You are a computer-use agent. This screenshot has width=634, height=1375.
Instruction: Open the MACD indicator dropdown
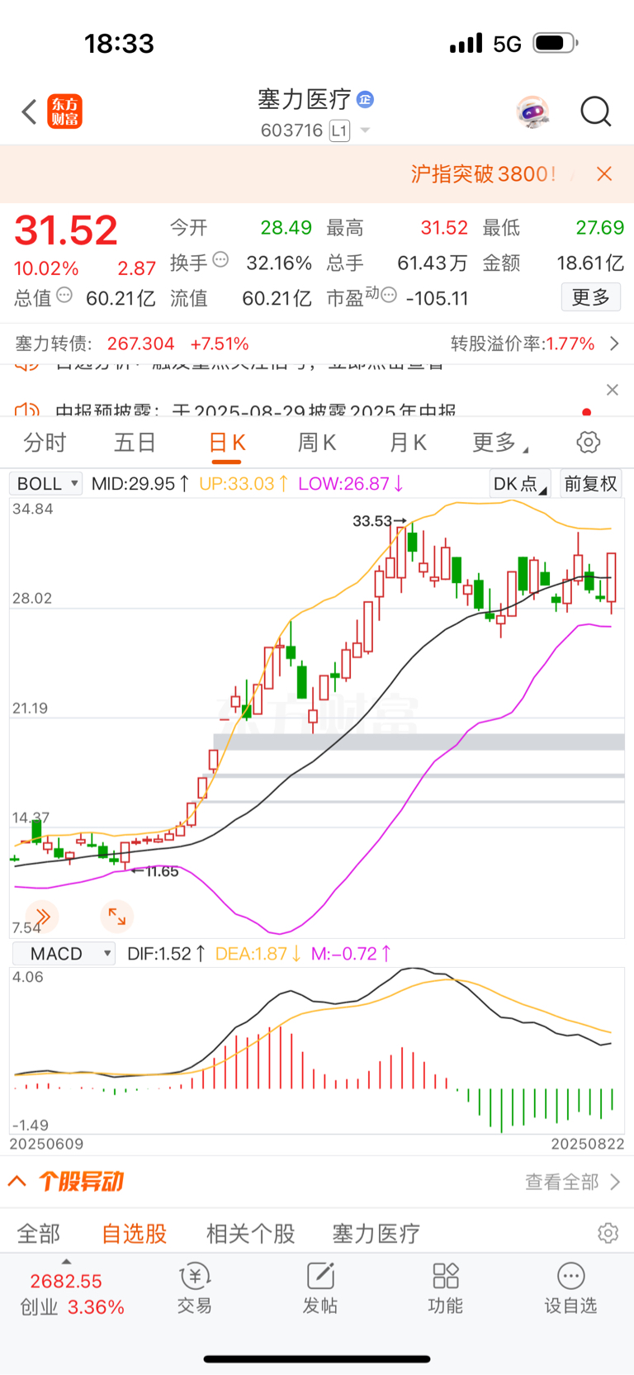(64, 954)
